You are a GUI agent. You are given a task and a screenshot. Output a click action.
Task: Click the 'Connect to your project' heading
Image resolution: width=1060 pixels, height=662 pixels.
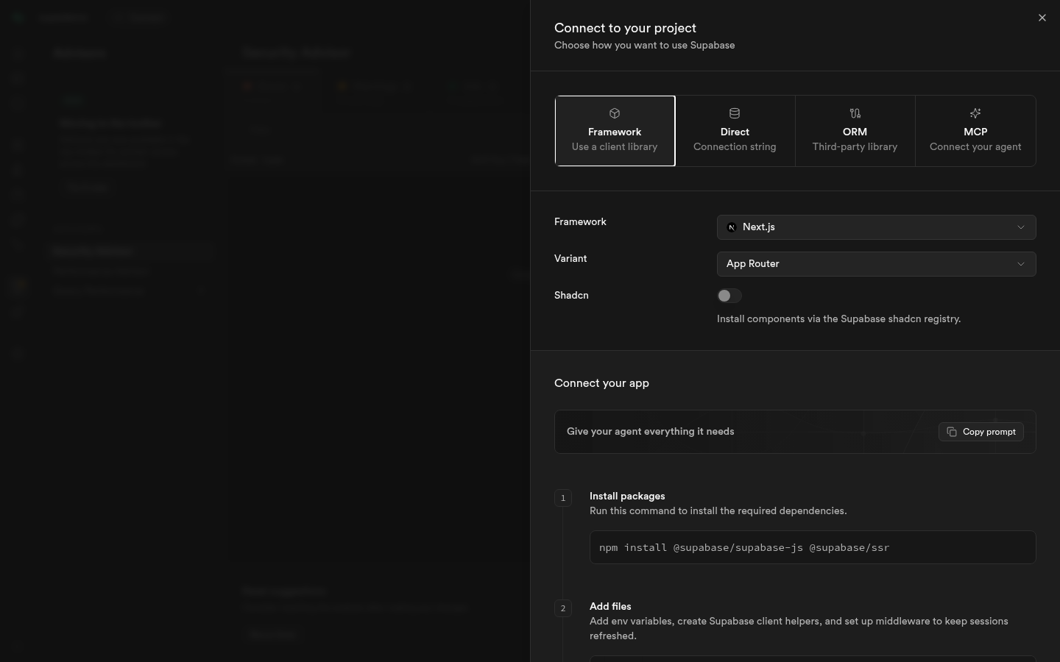pyautogui.click(x=625, y=28)
